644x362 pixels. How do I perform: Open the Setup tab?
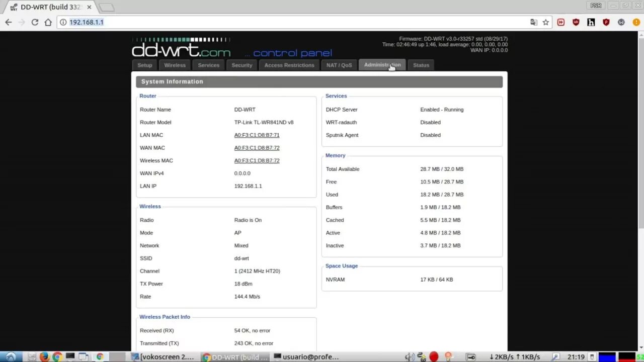(x=145, y=65)
